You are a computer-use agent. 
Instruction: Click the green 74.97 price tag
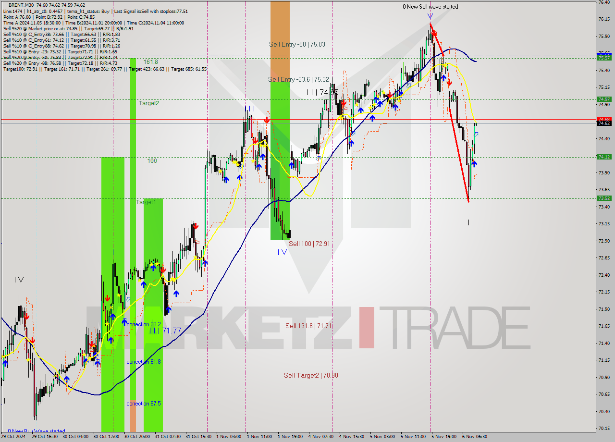(x=604, y=99)
